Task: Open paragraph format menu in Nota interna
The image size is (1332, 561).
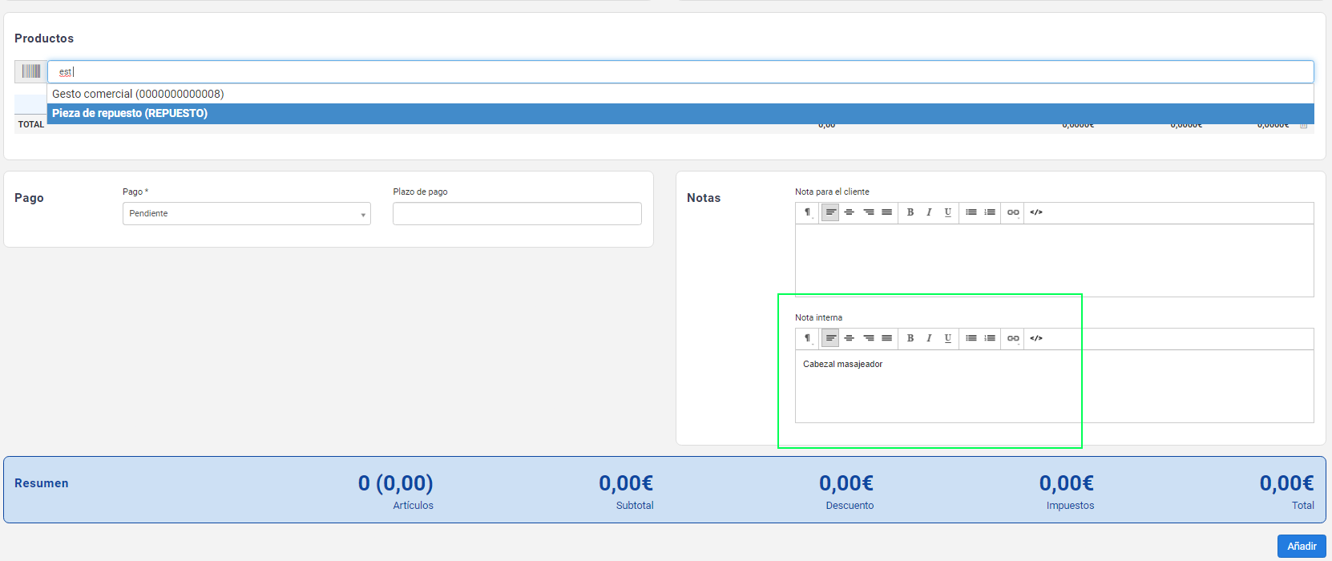Action: click(x=808, y=338)
